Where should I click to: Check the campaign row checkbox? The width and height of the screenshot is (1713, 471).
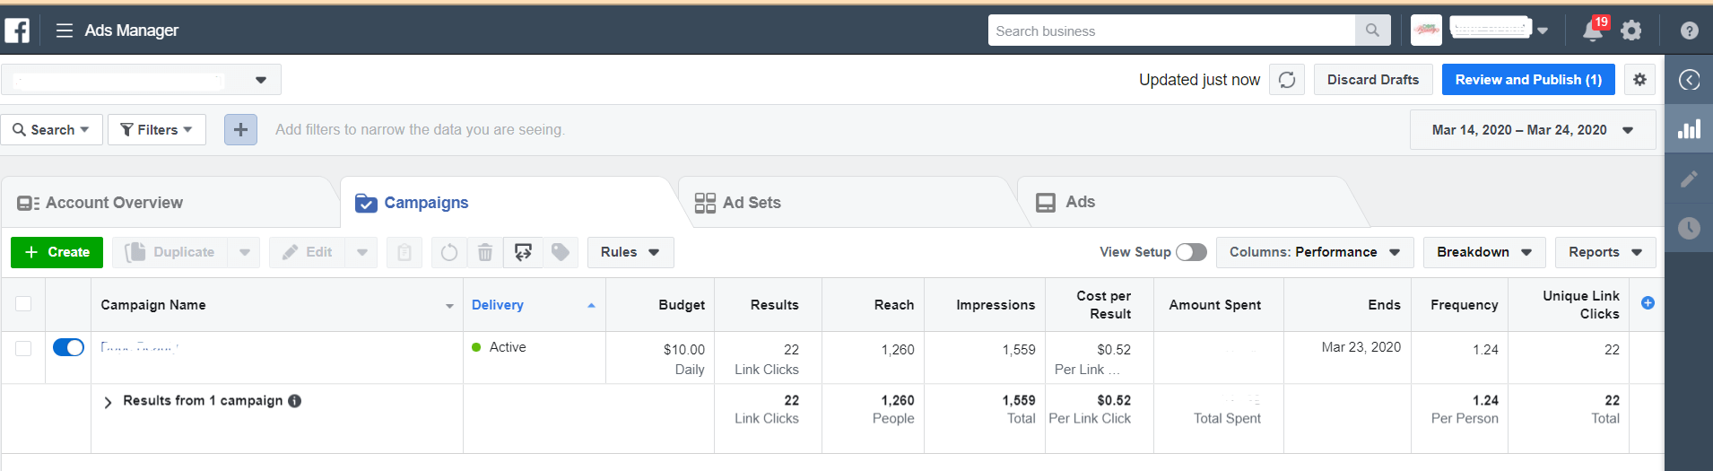23,348
